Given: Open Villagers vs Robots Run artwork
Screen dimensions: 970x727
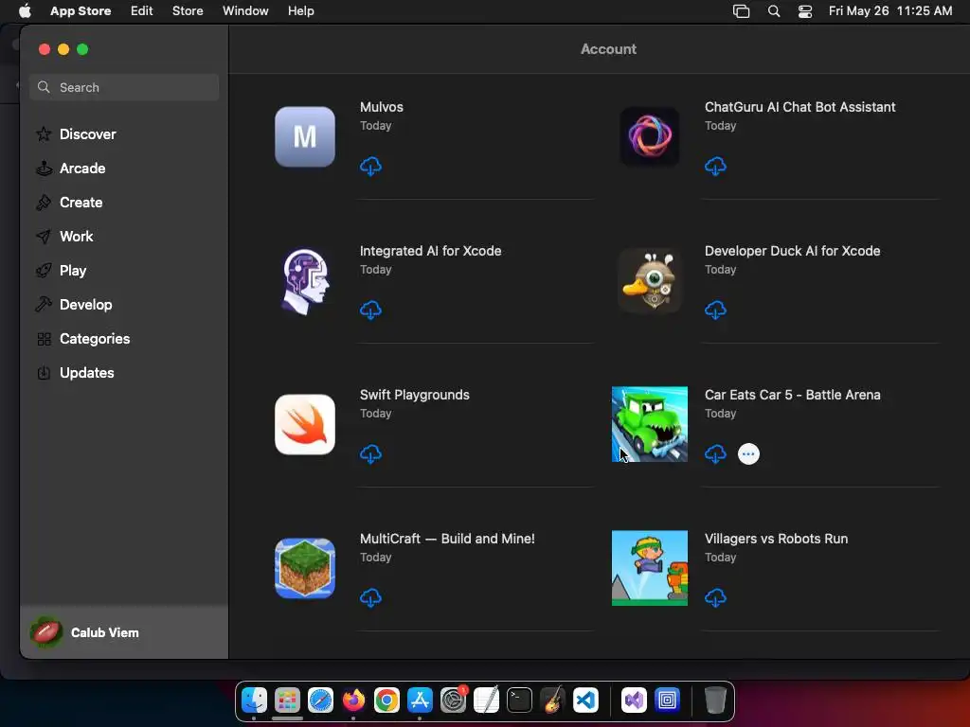Looking at the screenshot, I should [x=650, y=568].
